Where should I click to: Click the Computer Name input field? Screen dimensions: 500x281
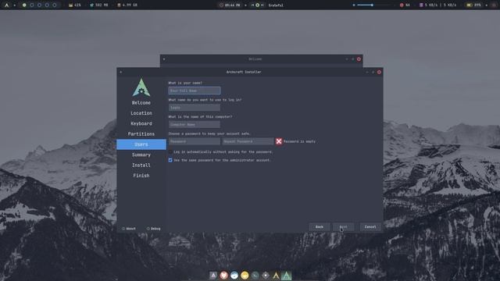pos(195,124)
